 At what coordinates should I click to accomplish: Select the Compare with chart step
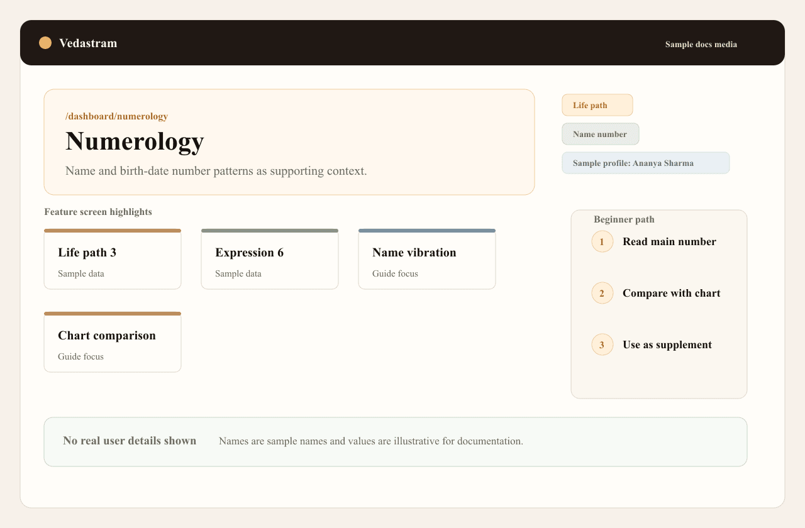click(672, 293)
